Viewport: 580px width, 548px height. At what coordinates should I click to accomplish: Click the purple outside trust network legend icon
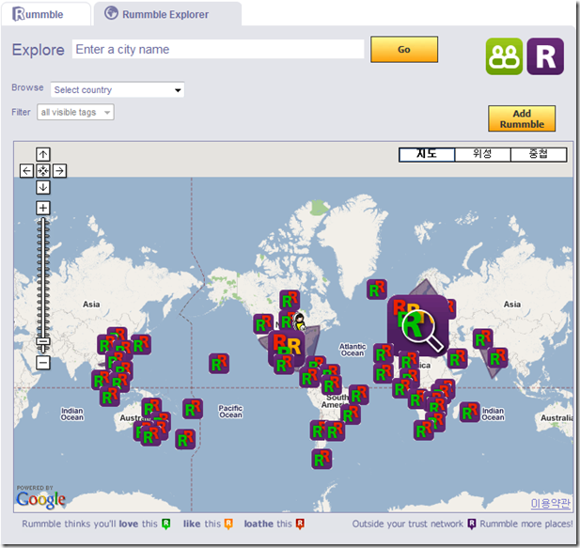pos(472,524)
